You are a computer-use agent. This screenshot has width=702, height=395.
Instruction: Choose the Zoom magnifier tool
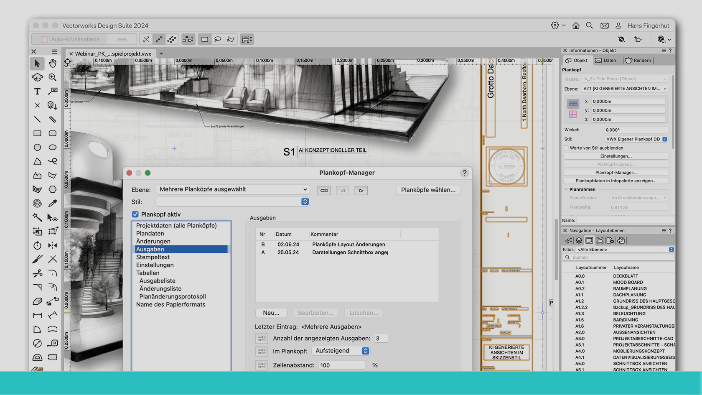click(53, 77)
